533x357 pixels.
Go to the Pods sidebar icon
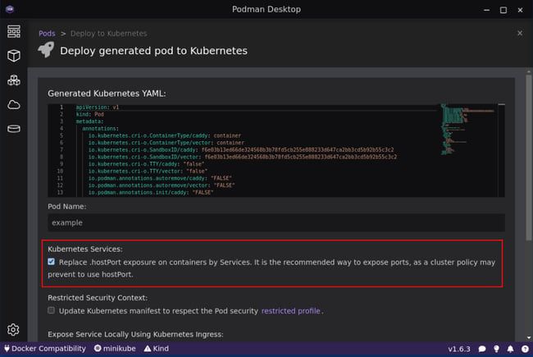click(13, 80)
